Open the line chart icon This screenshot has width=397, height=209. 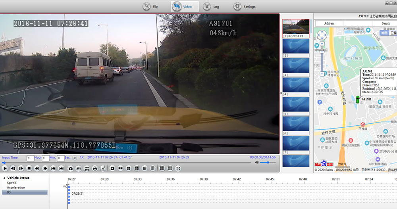[x=103, y=168]
